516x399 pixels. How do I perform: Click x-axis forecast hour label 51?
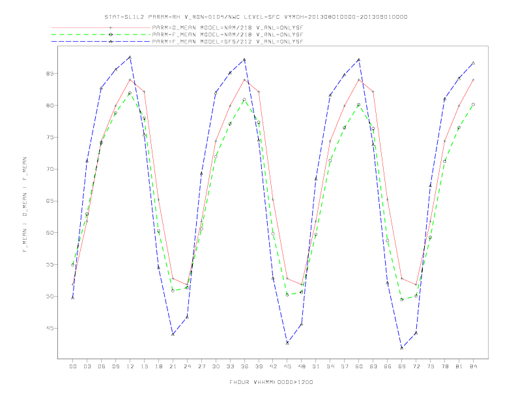tap(316, 366)
